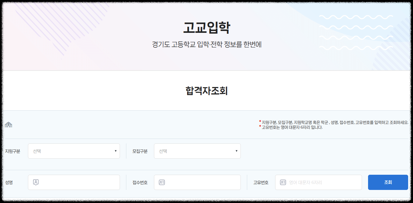Click the 지원구분 field label
Viewport: 413px width, 203px height.
point(12,151)
